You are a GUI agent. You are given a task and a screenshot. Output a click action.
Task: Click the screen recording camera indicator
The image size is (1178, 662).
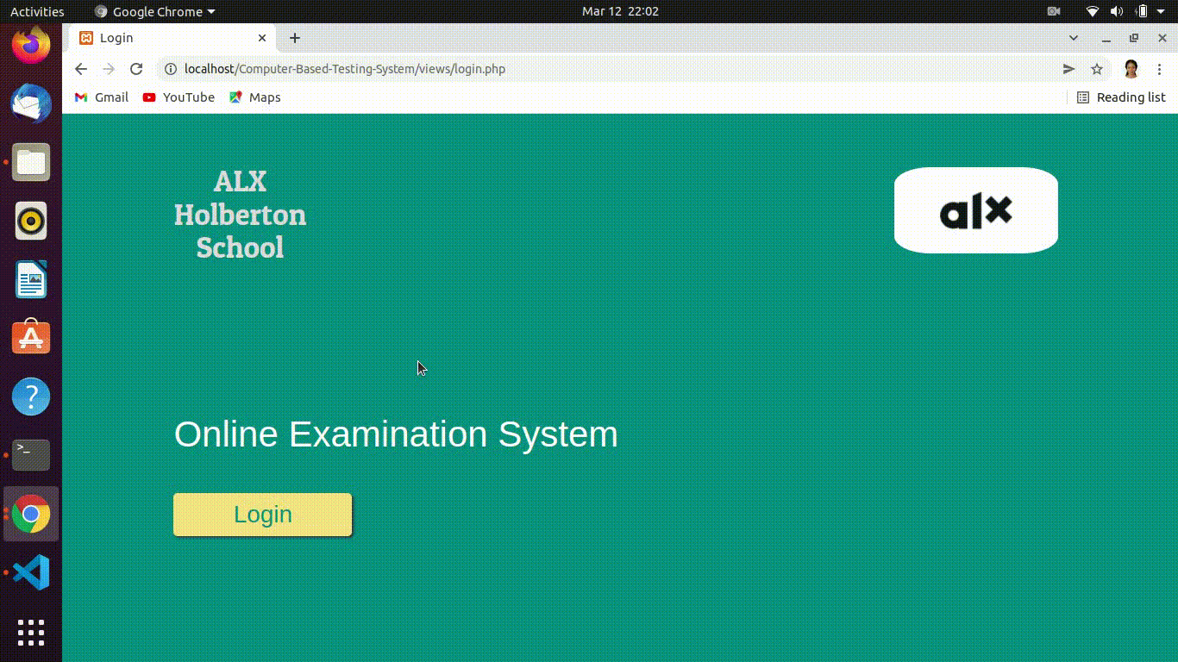click(1053, 11)
